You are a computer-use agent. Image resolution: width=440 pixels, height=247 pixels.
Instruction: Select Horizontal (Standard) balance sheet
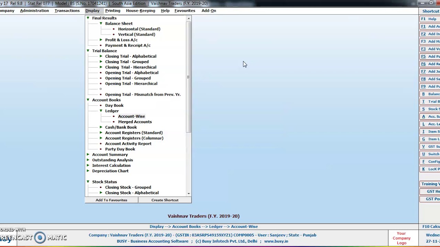pos(139,29)
